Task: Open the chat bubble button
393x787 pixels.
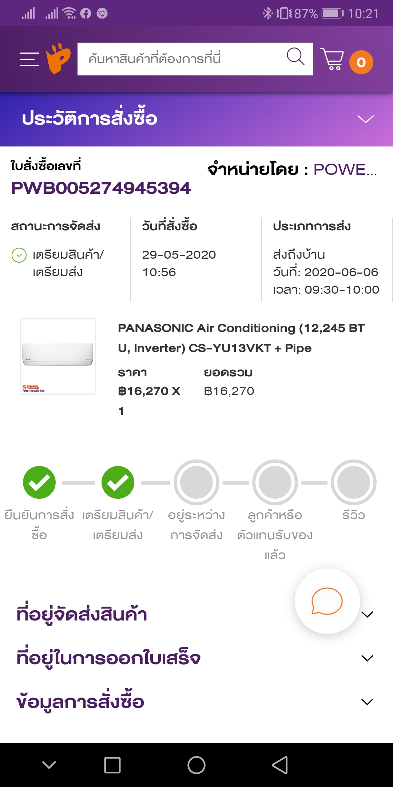Action: point(327,601)
